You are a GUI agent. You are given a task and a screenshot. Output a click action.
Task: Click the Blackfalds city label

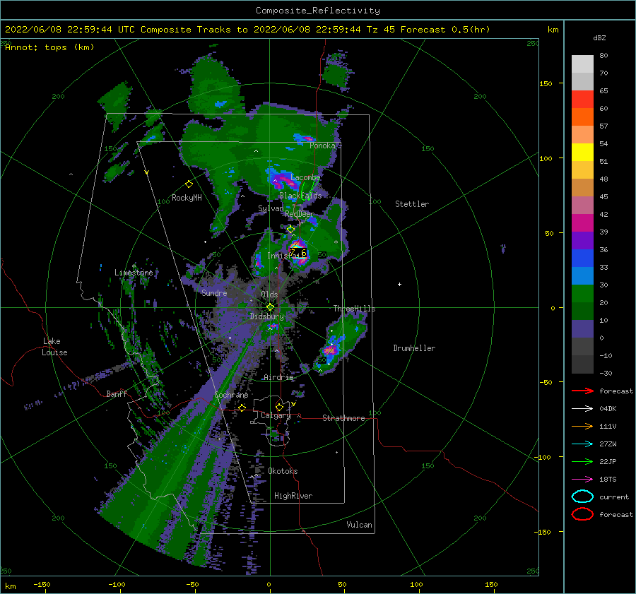pyautogui.click(x=300, y=196)
